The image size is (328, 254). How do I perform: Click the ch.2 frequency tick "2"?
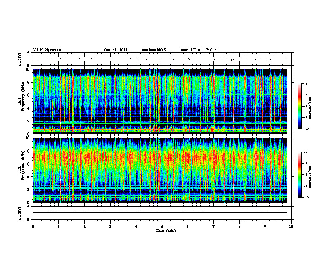point(29,190)
